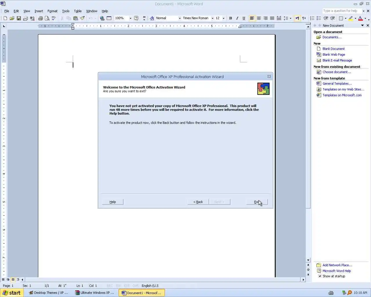Open the Format menu

click(x=52, y=11)
